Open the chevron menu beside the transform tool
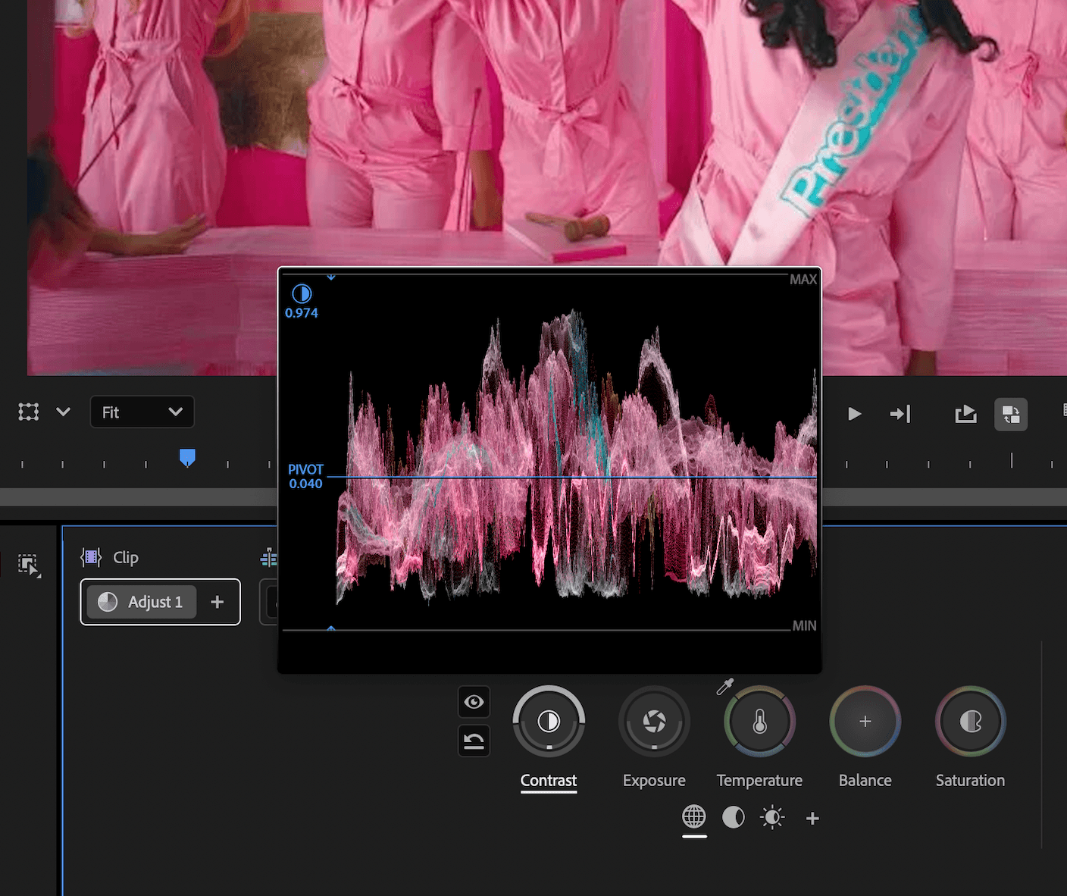Viewport: 1067px width, 896px height. [x=64, y=412]
